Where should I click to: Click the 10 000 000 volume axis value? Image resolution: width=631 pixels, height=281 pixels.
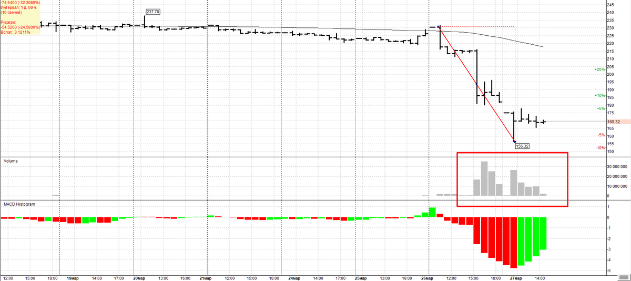click(x=617, y=186)
